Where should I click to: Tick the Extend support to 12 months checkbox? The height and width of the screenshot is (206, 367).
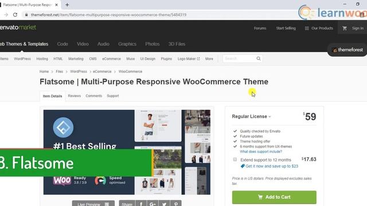(x=235, y=160)
